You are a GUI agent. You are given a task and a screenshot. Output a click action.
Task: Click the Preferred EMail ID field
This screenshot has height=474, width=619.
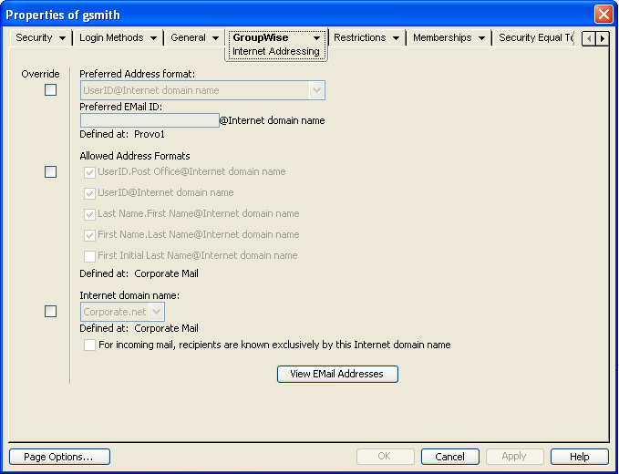pos(150,120)
